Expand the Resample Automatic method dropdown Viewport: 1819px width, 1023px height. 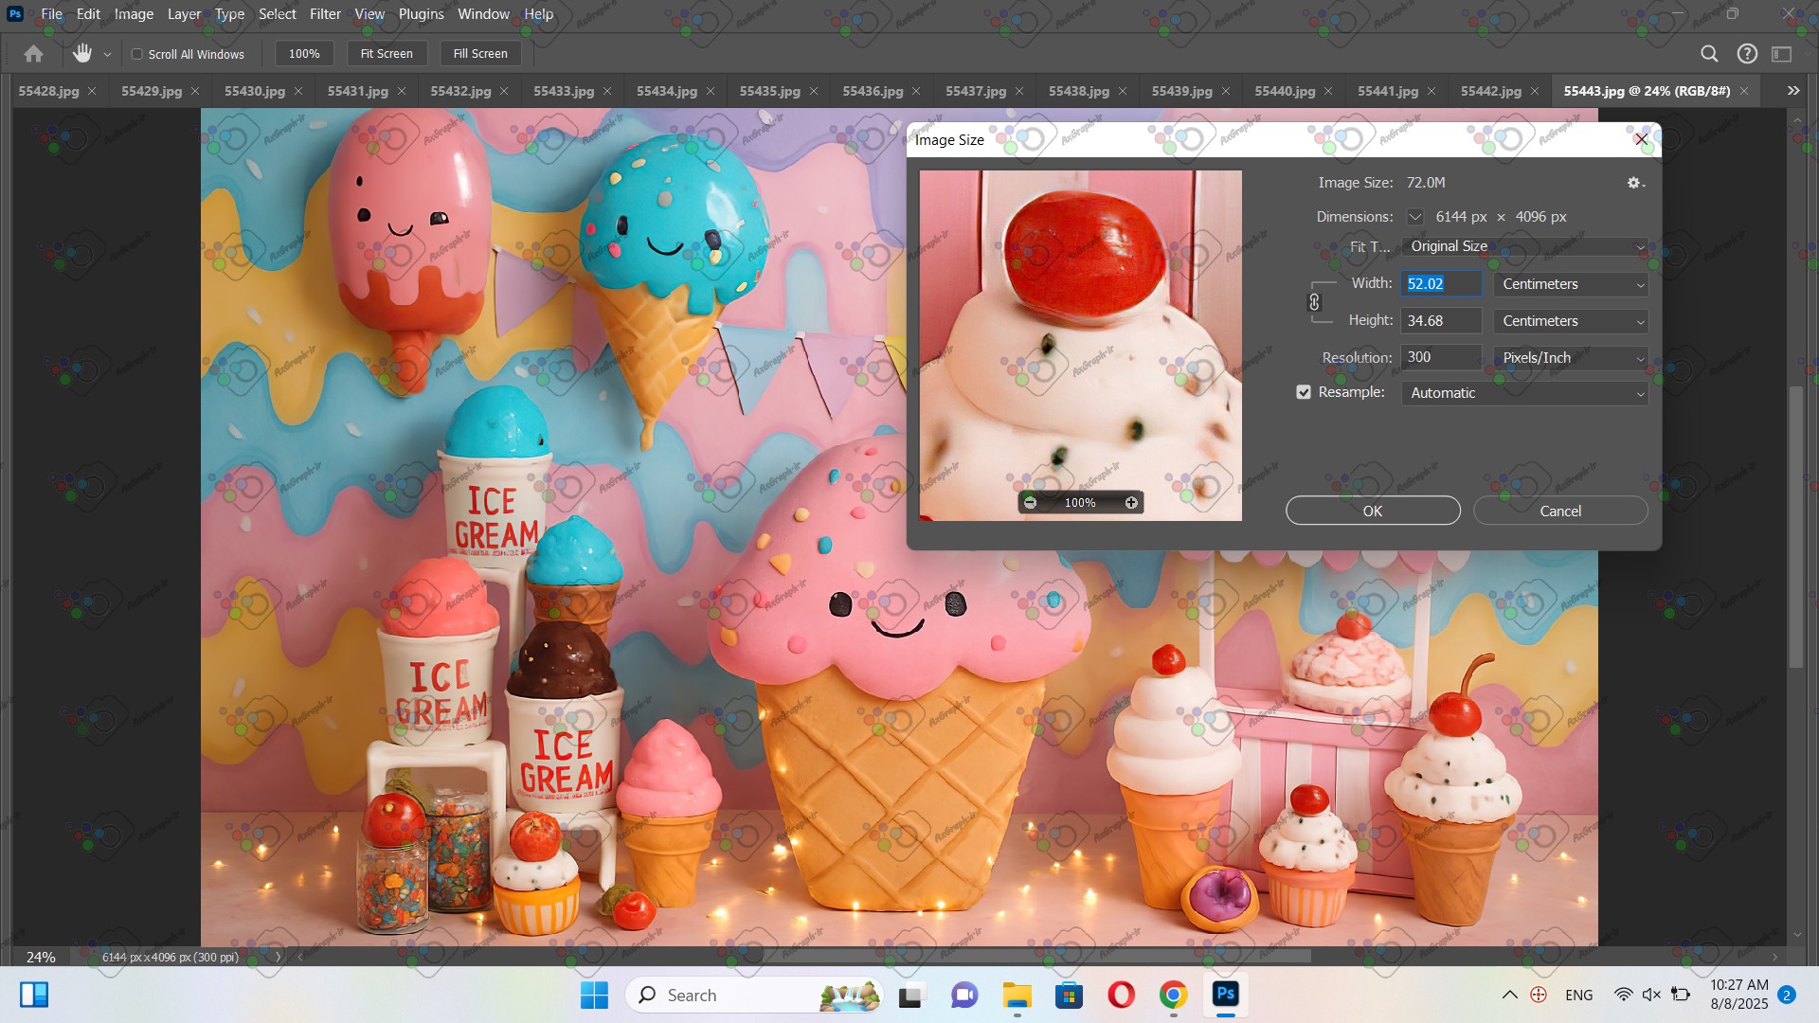[1523, 393]
